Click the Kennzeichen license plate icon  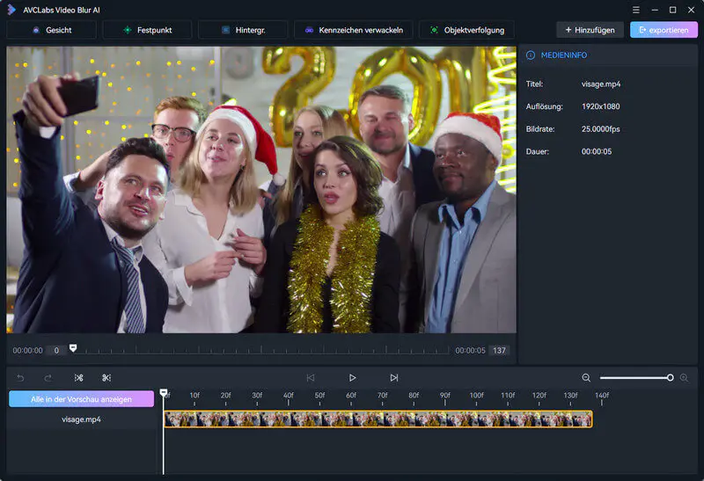pos(310,30)
